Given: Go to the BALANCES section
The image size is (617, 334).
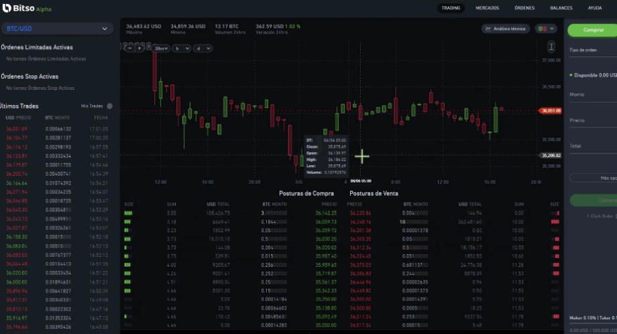Looking at the screenshot, I should tap(561, 8).
